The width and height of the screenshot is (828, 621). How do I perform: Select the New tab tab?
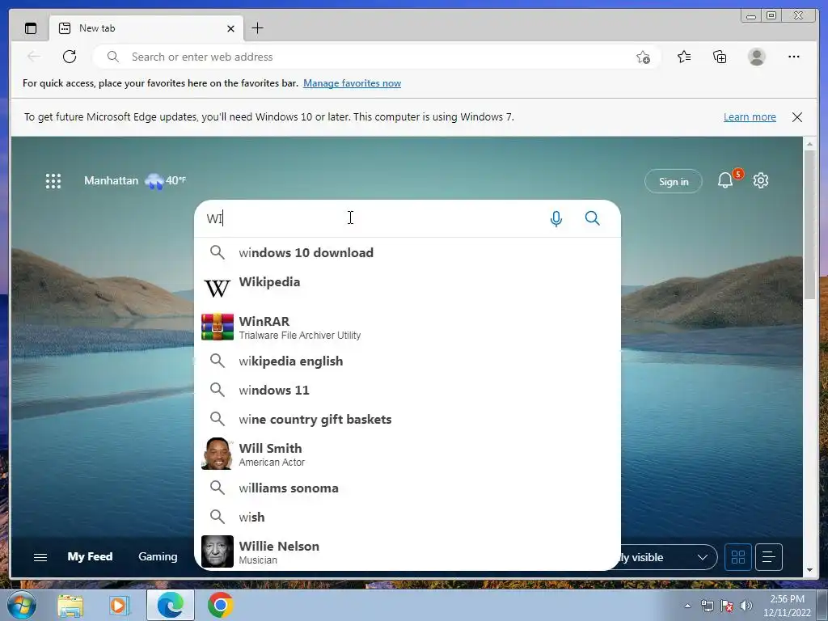[x=146, y=28]
